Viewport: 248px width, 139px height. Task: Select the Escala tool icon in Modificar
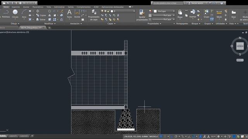[50, 20]
